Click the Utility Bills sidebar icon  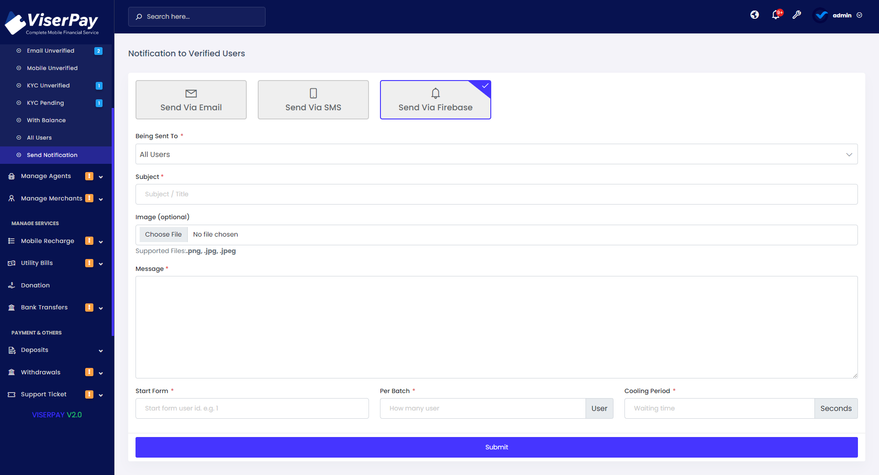pyautogui.click(x=11, y=263)
